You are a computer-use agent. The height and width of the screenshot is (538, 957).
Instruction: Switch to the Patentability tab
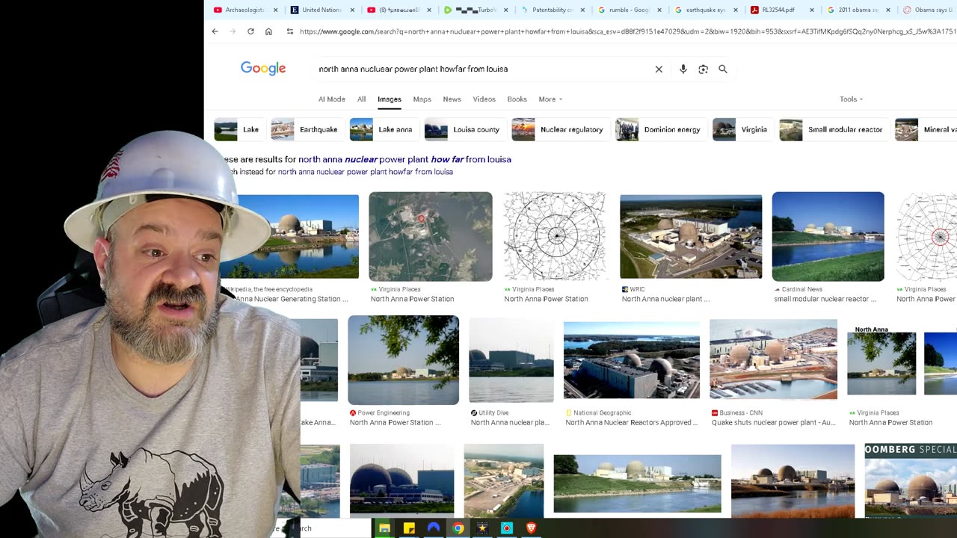point(552,10)
